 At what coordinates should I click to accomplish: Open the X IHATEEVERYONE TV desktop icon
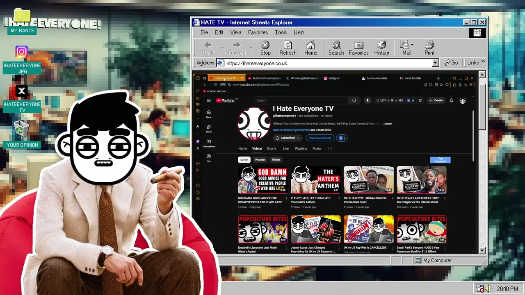tap(22, 99)
